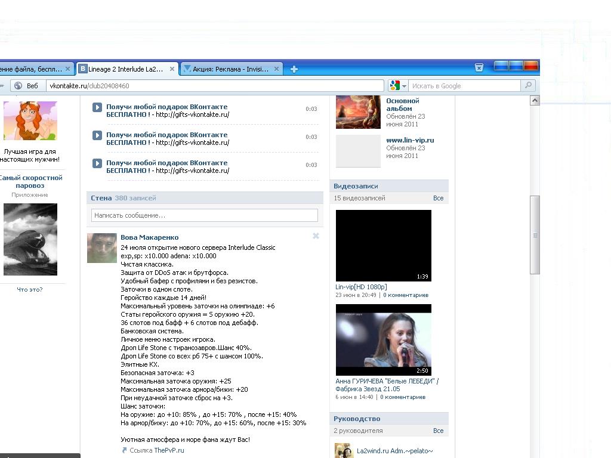Switch to the Акция: Реклама tab
Viewport: 611px width, 458px height.
[x=231, y=69]
